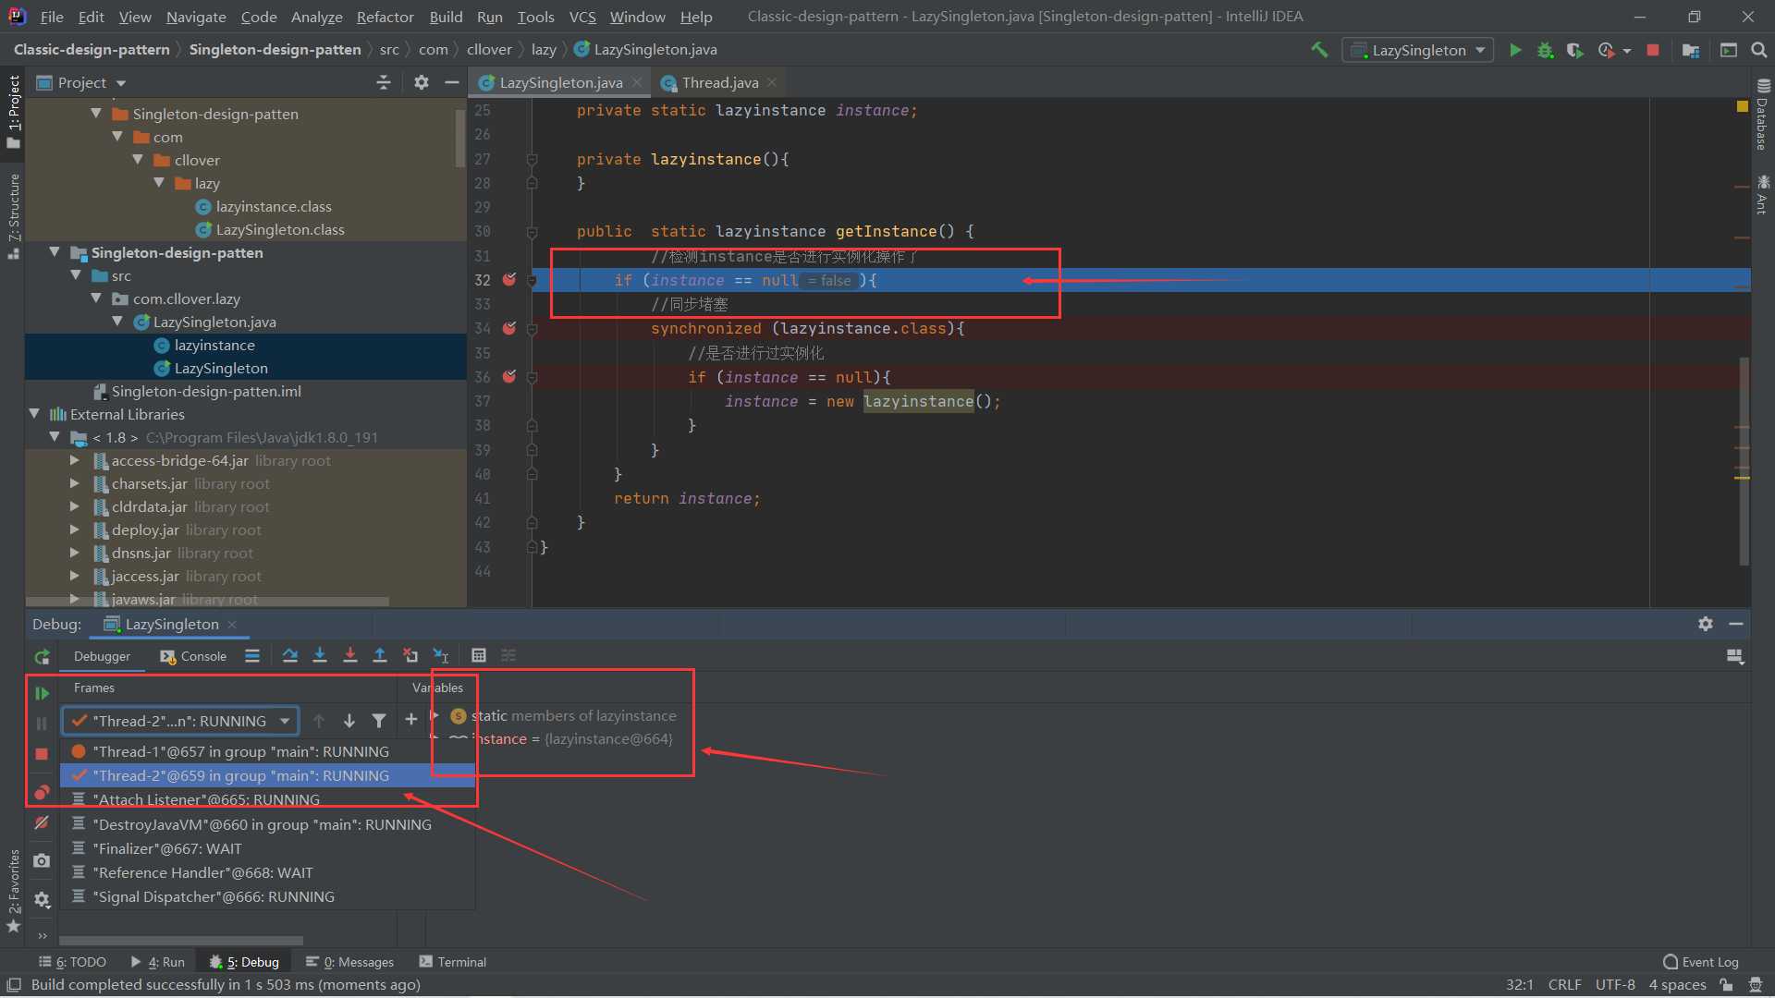This screenshot has width=1775, height=998.
Task: Get thread dump camera icon
Action: click(42, 860)
